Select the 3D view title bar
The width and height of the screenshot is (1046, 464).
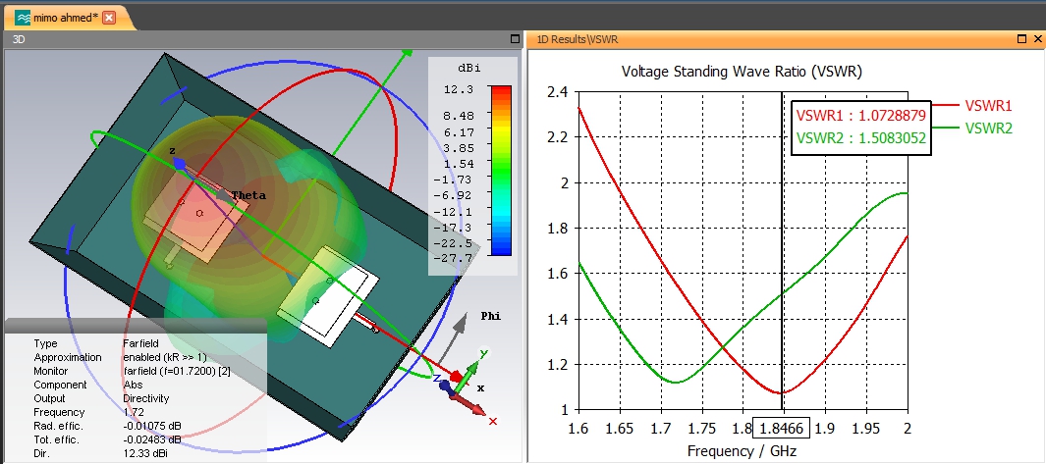[x=264, y=39]
